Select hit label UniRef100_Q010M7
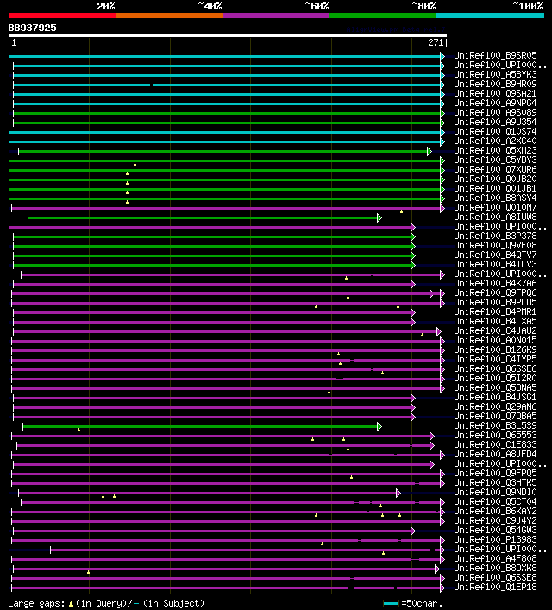This screenshot has width=552, height=610. [495, 207]
